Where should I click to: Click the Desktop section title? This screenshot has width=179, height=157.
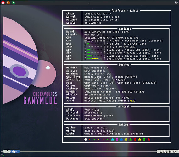(124, 65)
